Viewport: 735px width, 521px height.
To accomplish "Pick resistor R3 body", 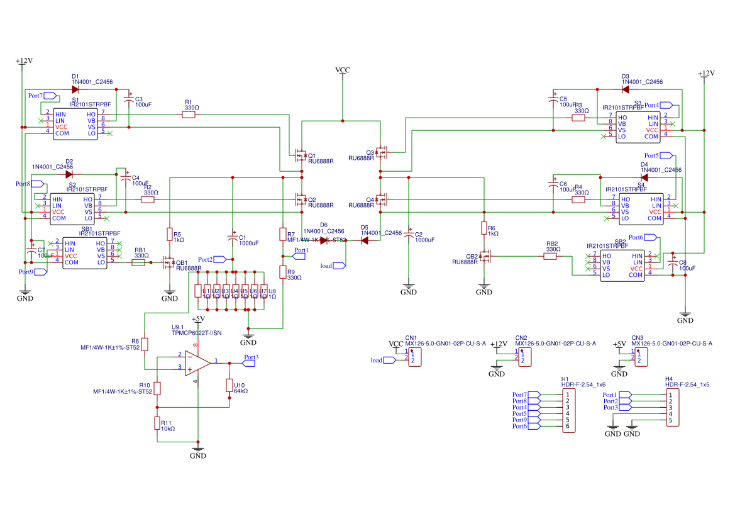I will click(578, 118).
